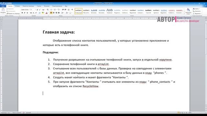This screenshot has height=116, width=207.
Task: Click the Increase Indent icon
Action: click(65, 10)
